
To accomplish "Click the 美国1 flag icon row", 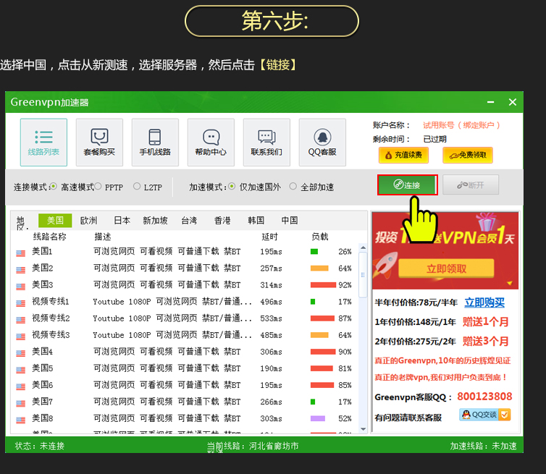I will [x=21, y=252].
